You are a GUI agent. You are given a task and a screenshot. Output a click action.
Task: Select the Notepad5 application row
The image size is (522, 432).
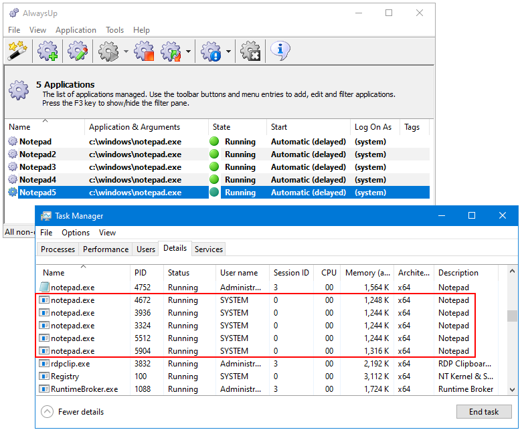(x=218, y=192)
